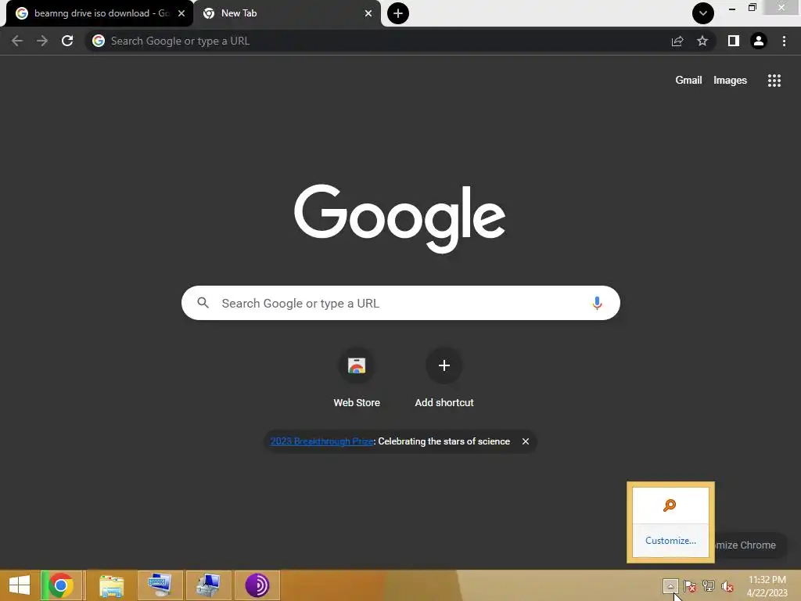The image size is (801, 601).
Task: Open the Web Store shortcut
Action: [x=357, y=377]
